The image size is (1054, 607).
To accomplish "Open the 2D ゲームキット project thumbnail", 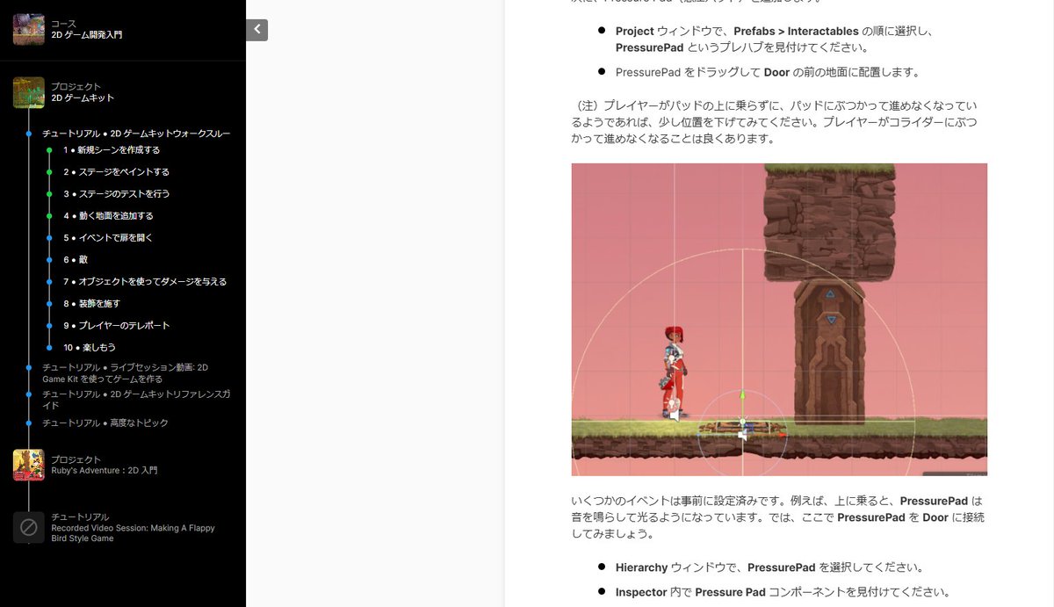I will tap(28, 92).
